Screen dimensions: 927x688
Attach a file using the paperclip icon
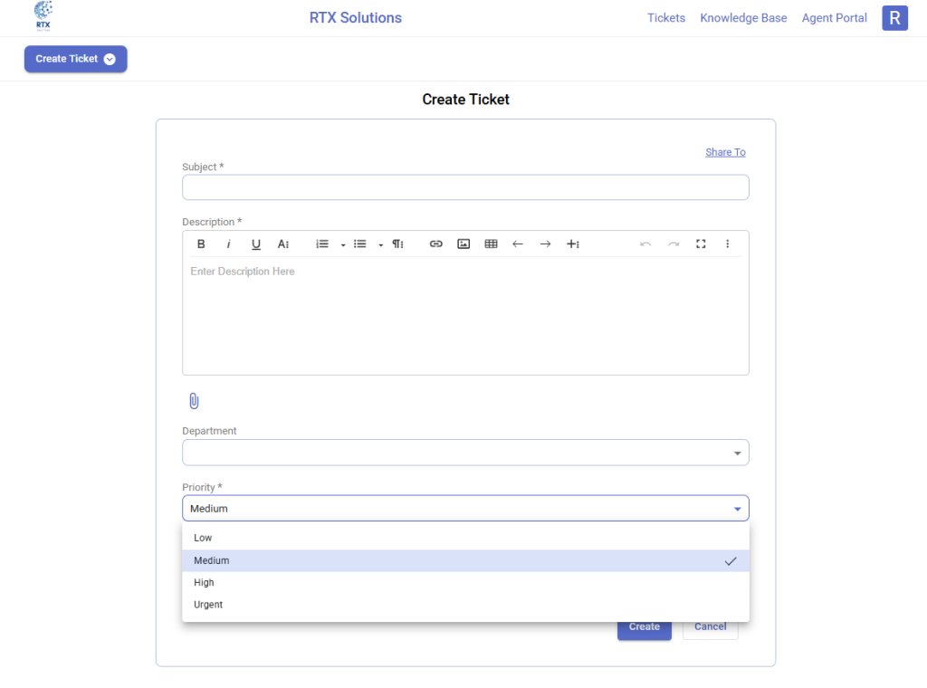[x=194, y=401]
